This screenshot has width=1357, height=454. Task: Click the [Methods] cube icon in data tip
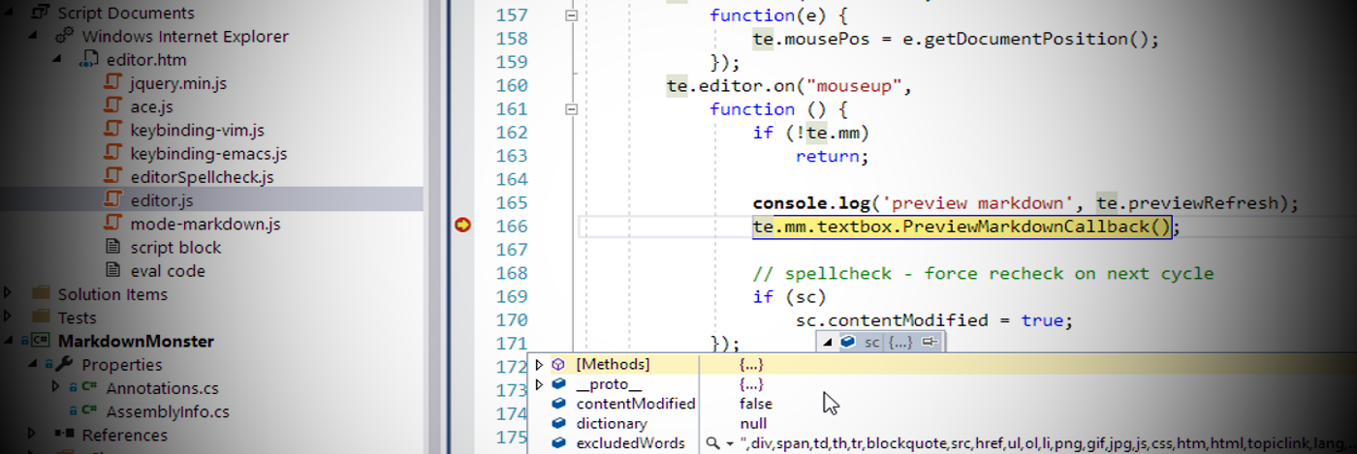pyautogui.click(x=558, y=364)
